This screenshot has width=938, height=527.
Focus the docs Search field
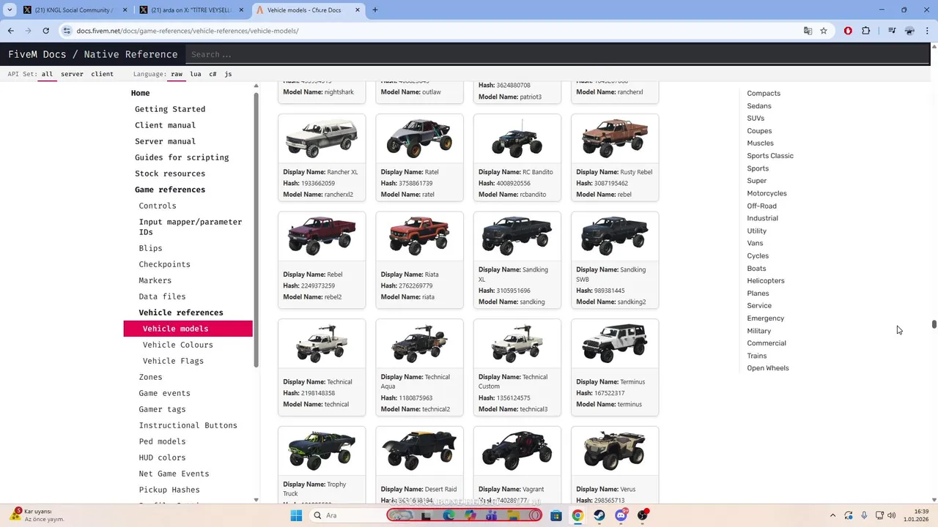point(557,54)
